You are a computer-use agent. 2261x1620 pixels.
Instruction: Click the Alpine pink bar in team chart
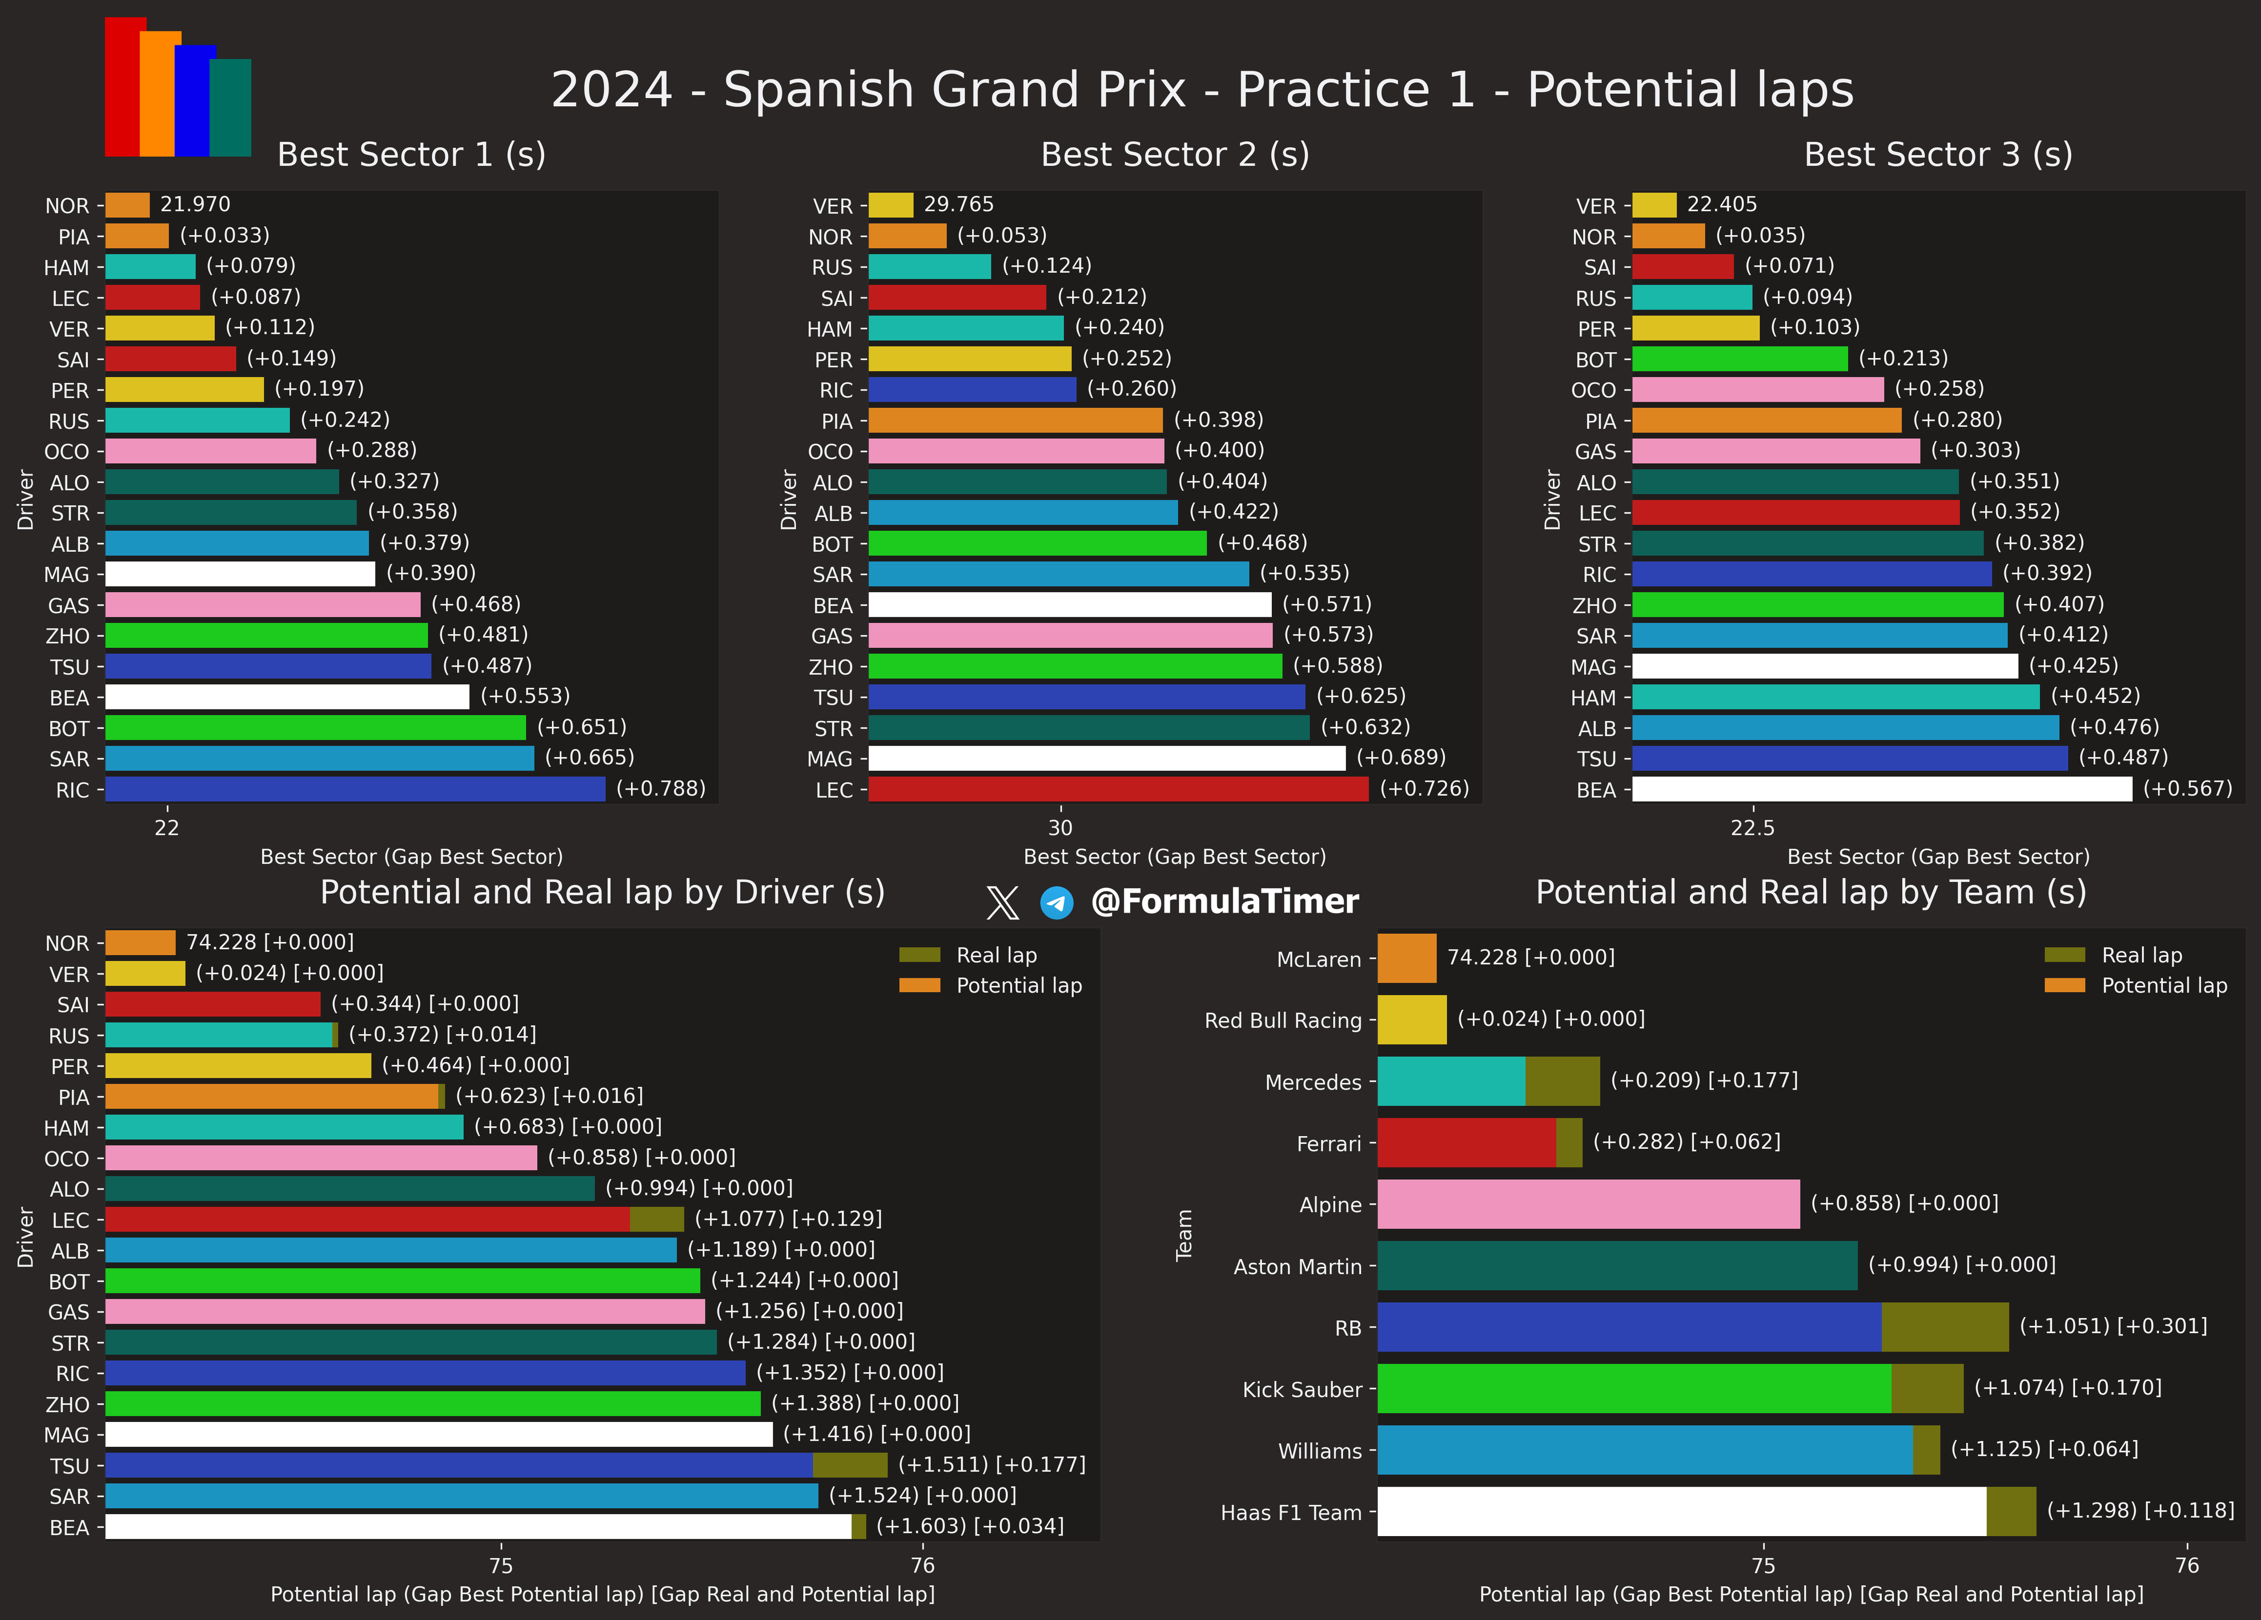coord(1589,1203)
